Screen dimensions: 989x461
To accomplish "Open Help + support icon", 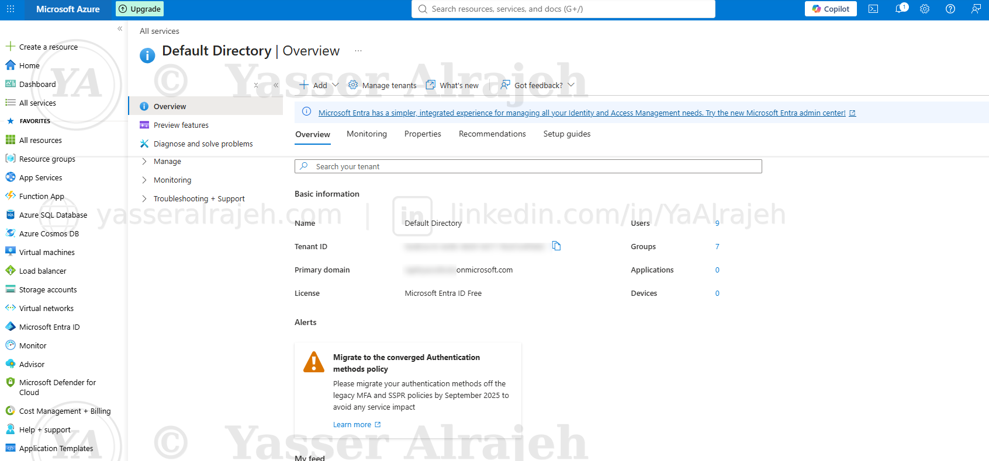I will tap(11, 429).
